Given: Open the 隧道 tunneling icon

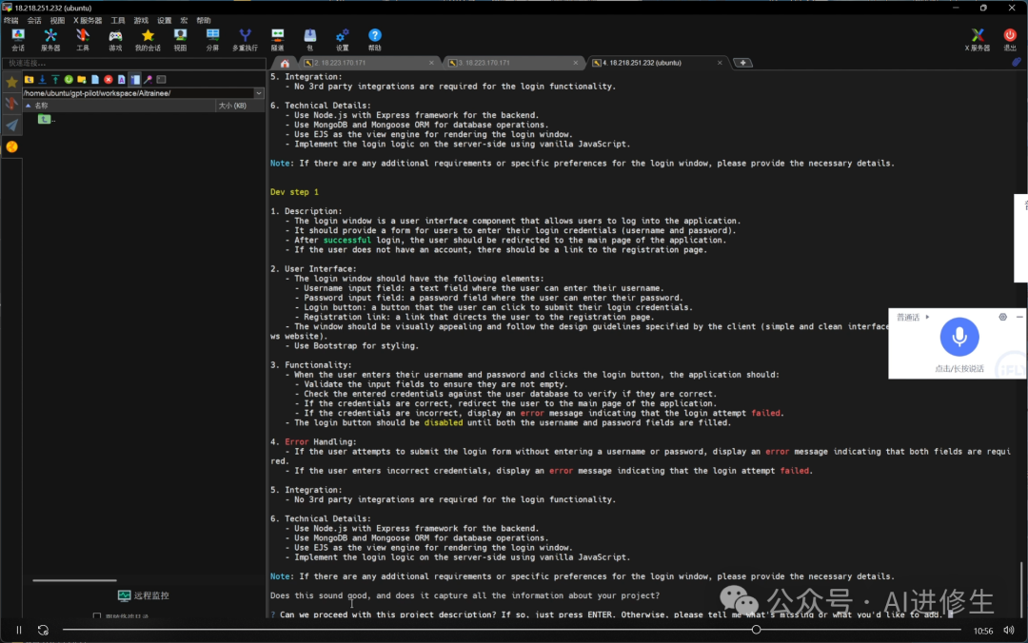Looking at the screenshot, I should point(277,39).
